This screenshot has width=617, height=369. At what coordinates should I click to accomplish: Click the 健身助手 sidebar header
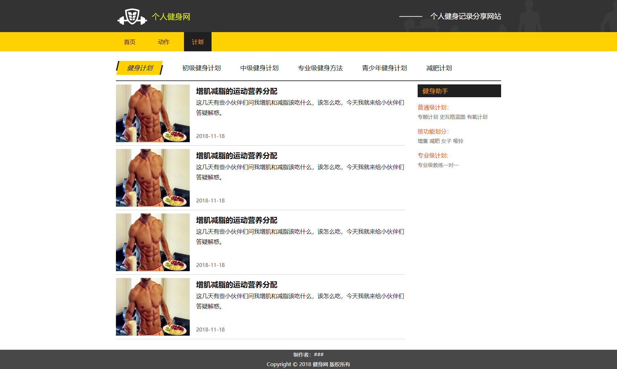click(x=459, y=91)
